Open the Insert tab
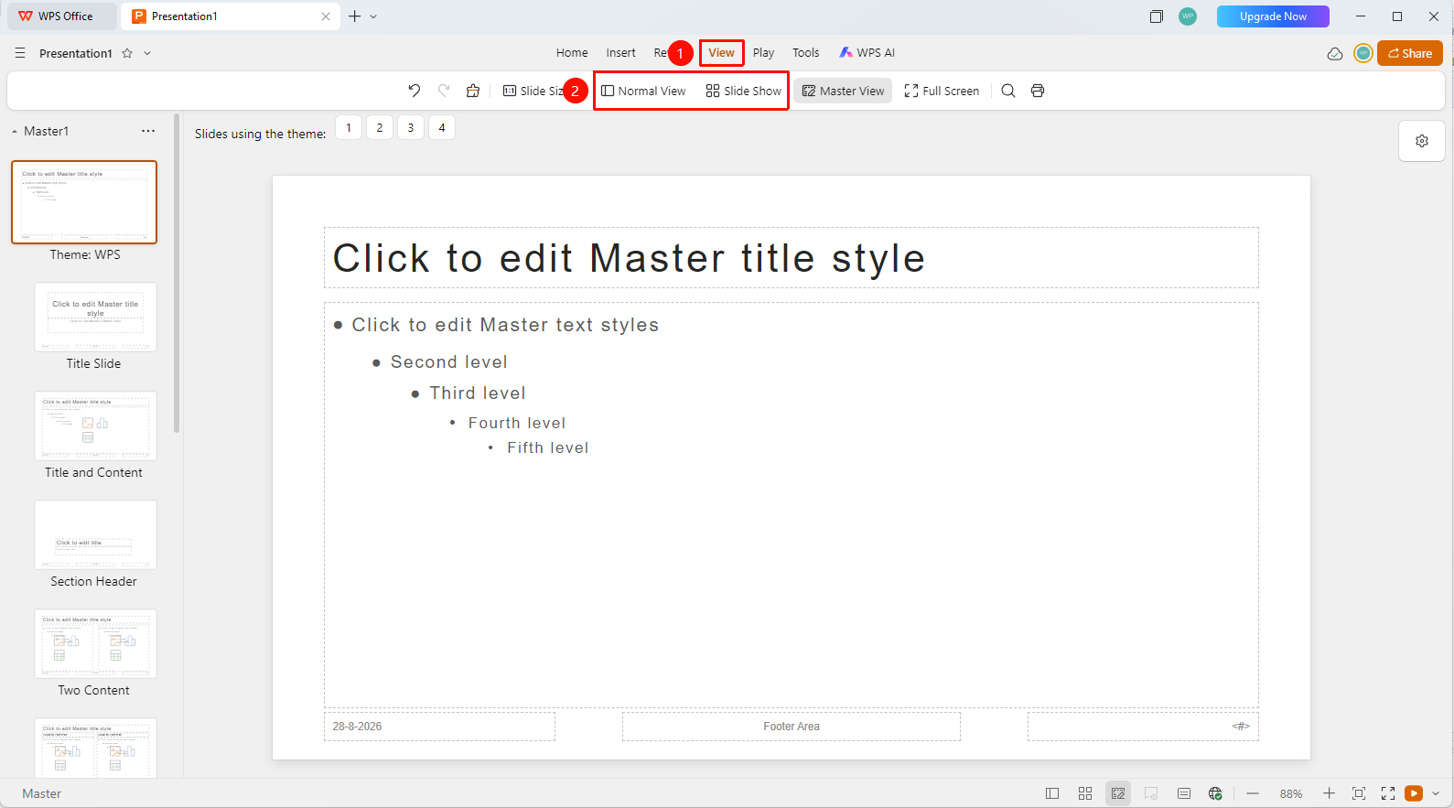 pyautogui.click(x=620, y=53)
